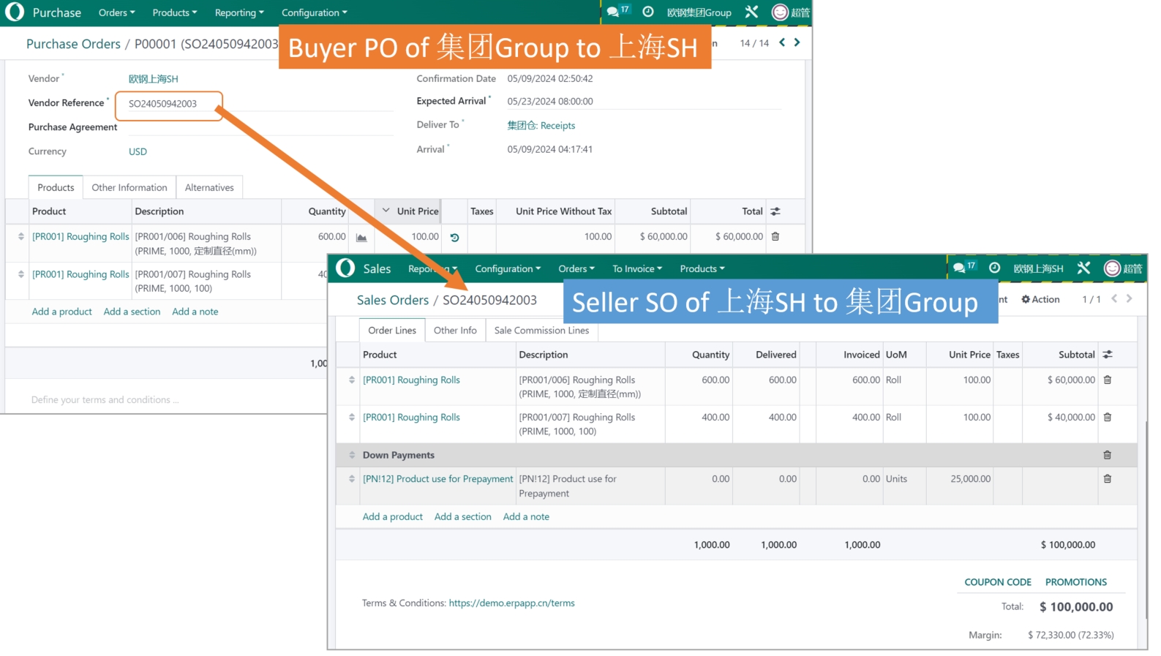Open the Reporting menu in Purchase app
Screen dimensions: 1161x656
click(x=238, y=12)
